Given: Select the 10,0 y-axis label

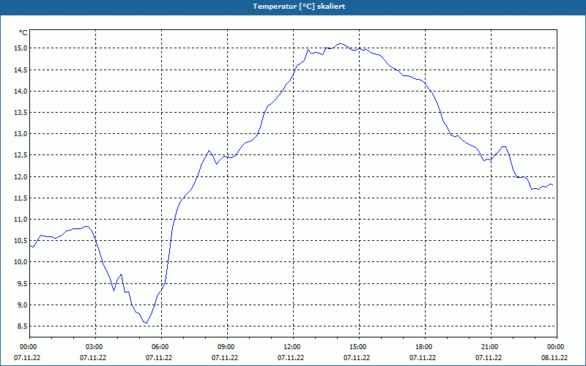Looking at the screenshot, I should [21, 262].
